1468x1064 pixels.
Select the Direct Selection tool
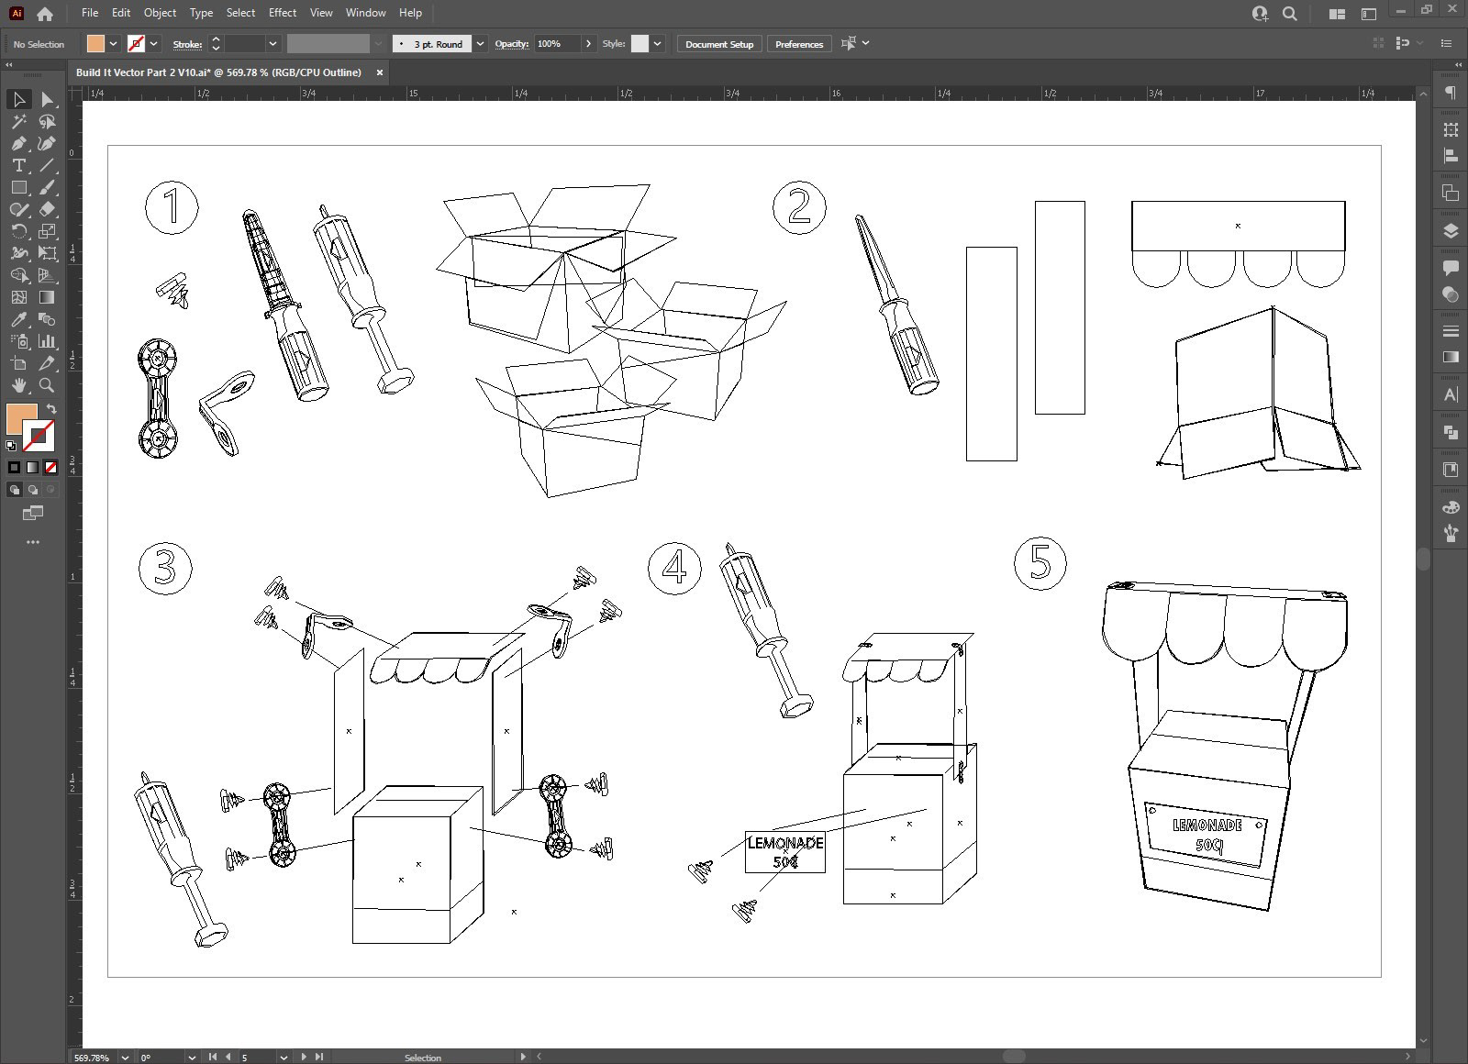click(47, 99)
